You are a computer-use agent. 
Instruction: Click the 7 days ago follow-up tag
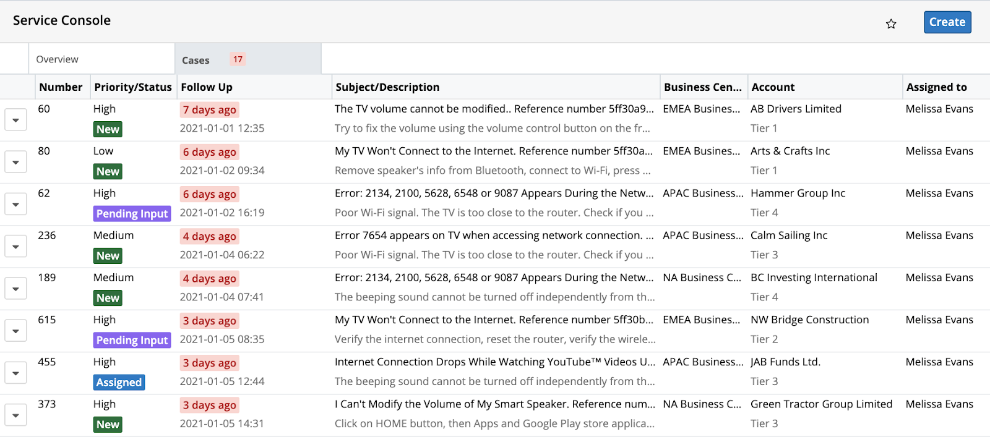(209, 110)
